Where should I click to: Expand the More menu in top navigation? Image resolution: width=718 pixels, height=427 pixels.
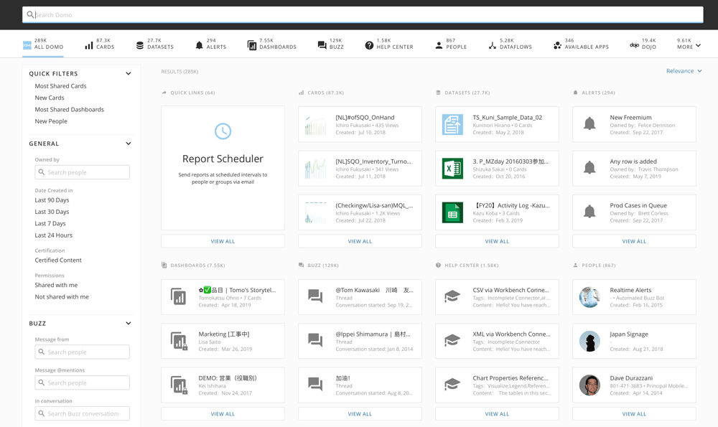(x=689, y=44)
